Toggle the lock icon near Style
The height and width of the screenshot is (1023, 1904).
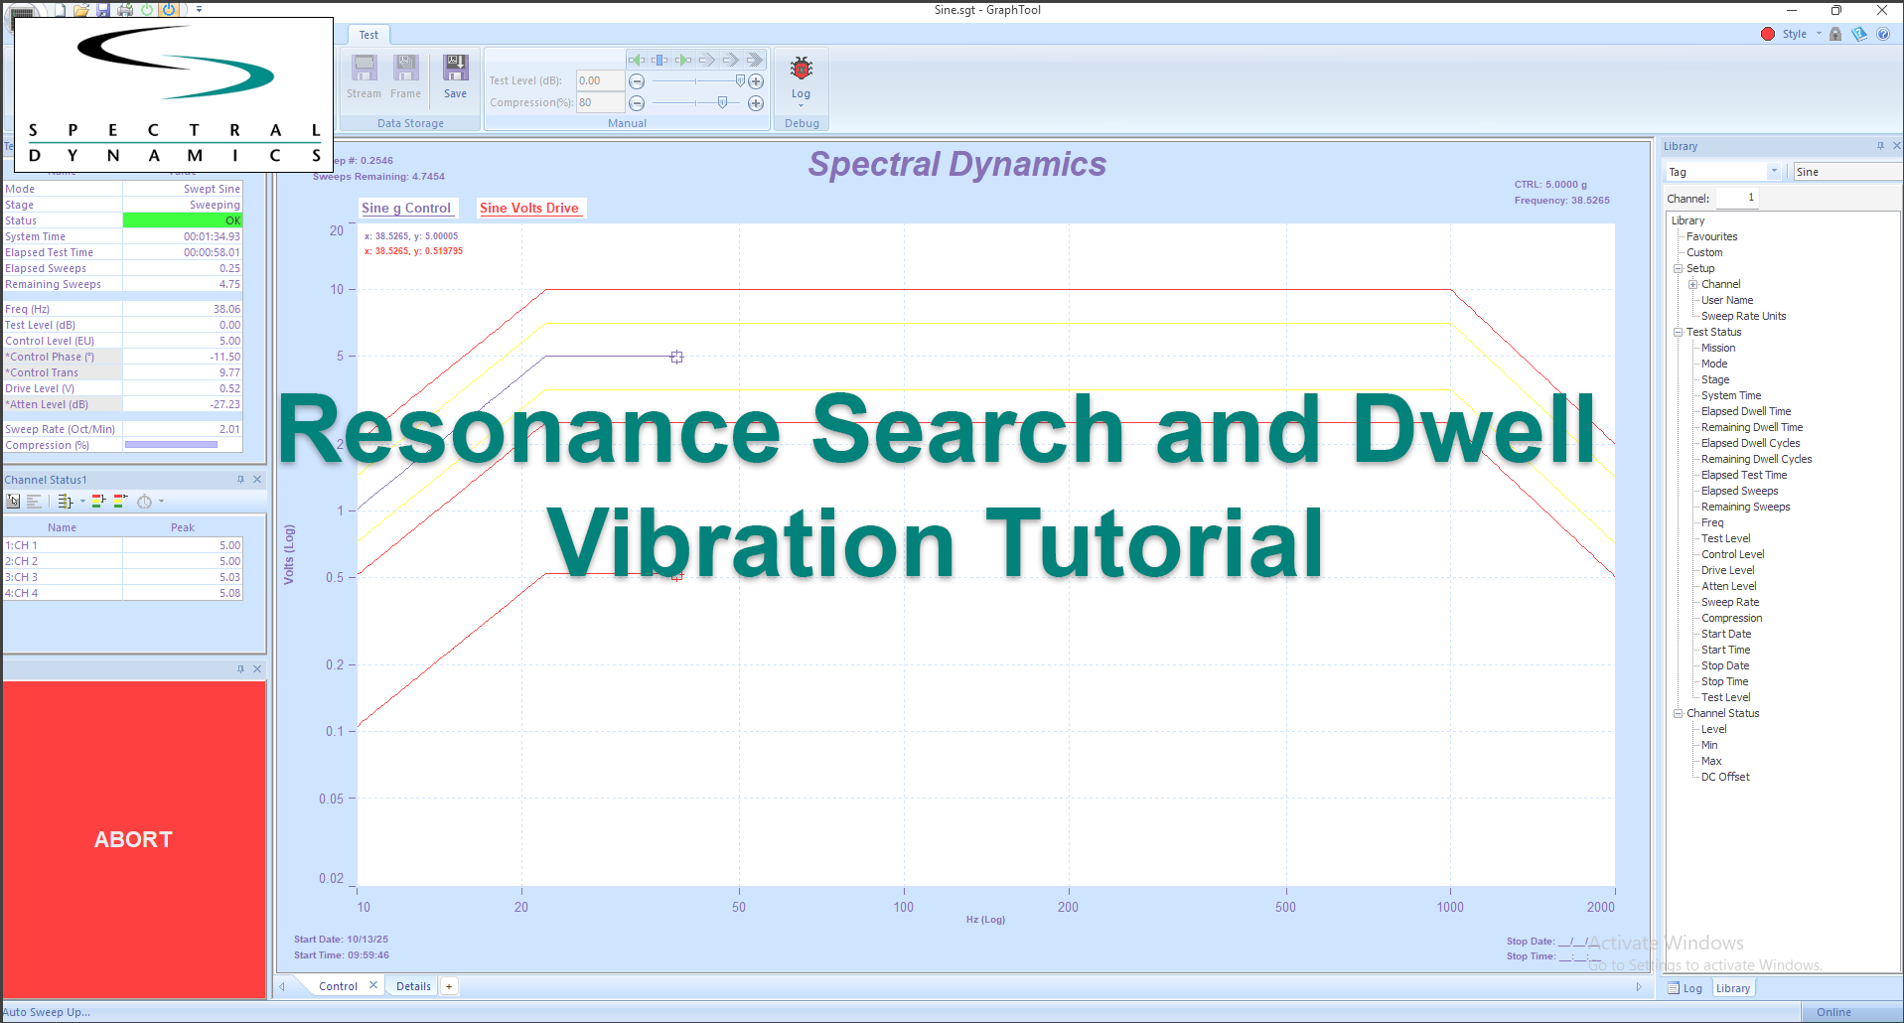pyautogui.click(x=1834, y=33)
